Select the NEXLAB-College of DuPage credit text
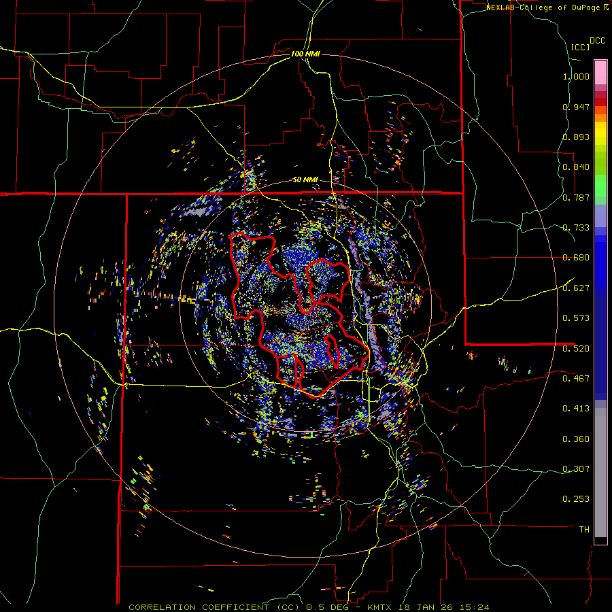The image size is (612, 612). click(x=543, y=7)
